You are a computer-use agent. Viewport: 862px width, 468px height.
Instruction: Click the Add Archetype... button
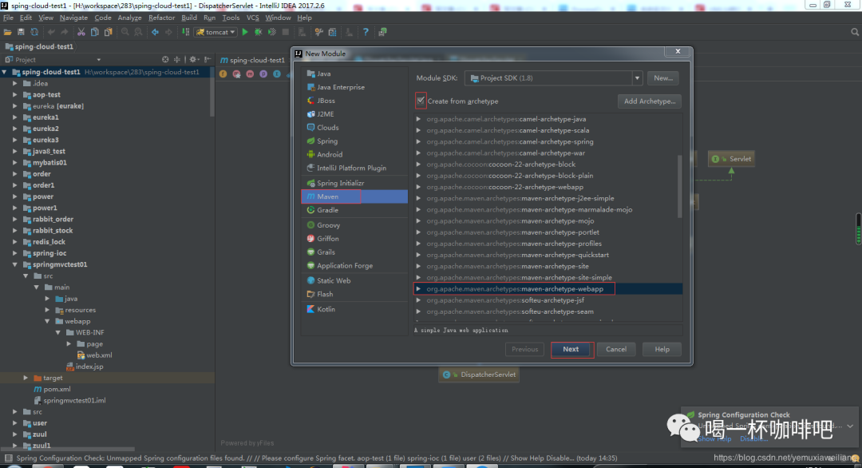pyautogui.click(x=649, y=101)
